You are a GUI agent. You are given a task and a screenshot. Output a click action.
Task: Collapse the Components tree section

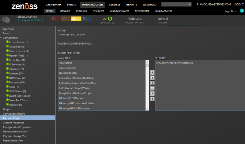click(x=1, y=37)
